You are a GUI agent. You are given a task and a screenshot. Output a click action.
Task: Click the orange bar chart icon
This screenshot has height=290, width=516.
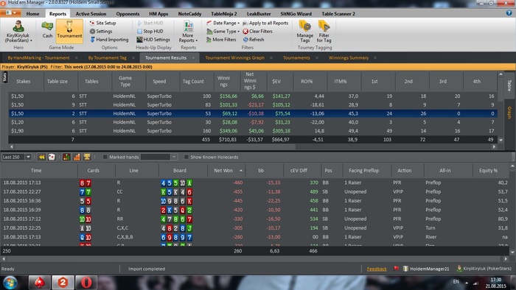click(x=77, y=157)
